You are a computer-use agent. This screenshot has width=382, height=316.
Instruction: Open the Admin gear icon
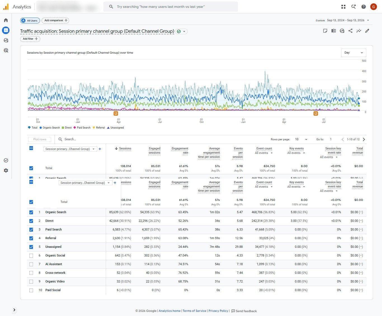point(6,170)
